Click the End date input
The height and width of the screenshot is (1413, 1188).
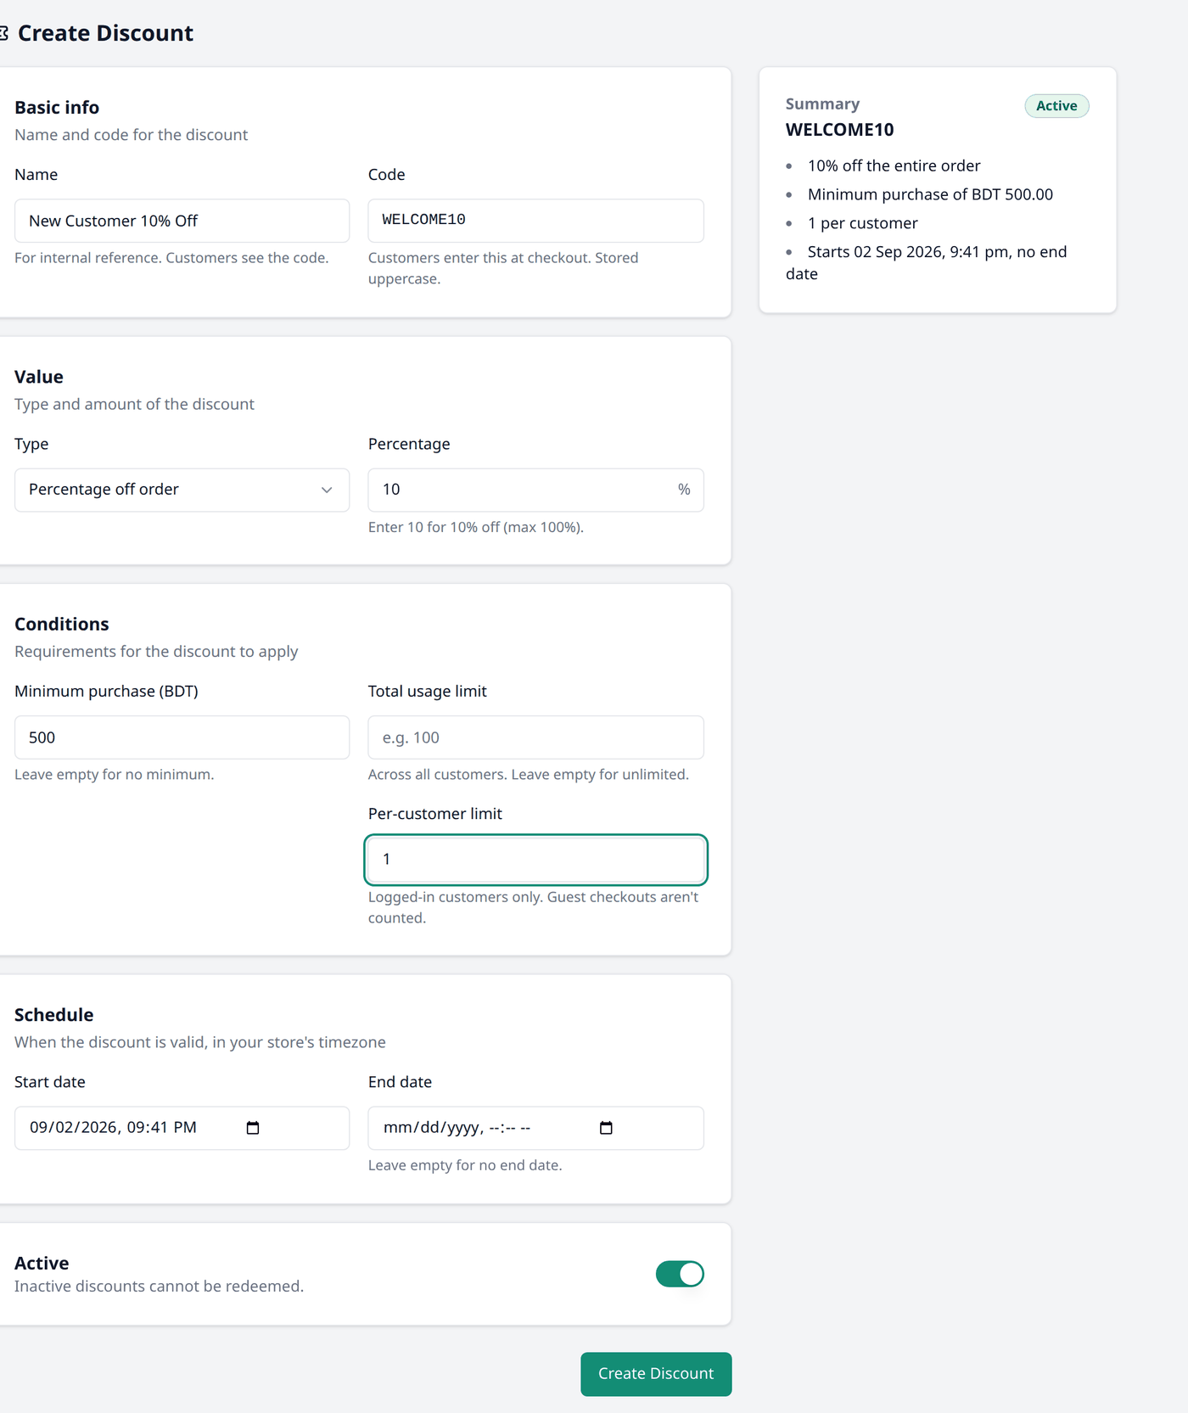click(x=535, y=1128)
